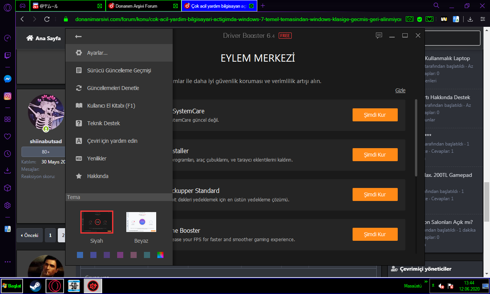Choose Teknik Destek menu entry
Viewport: 490px width, 294px height.
pyautogui.click(x=119, y=123)
